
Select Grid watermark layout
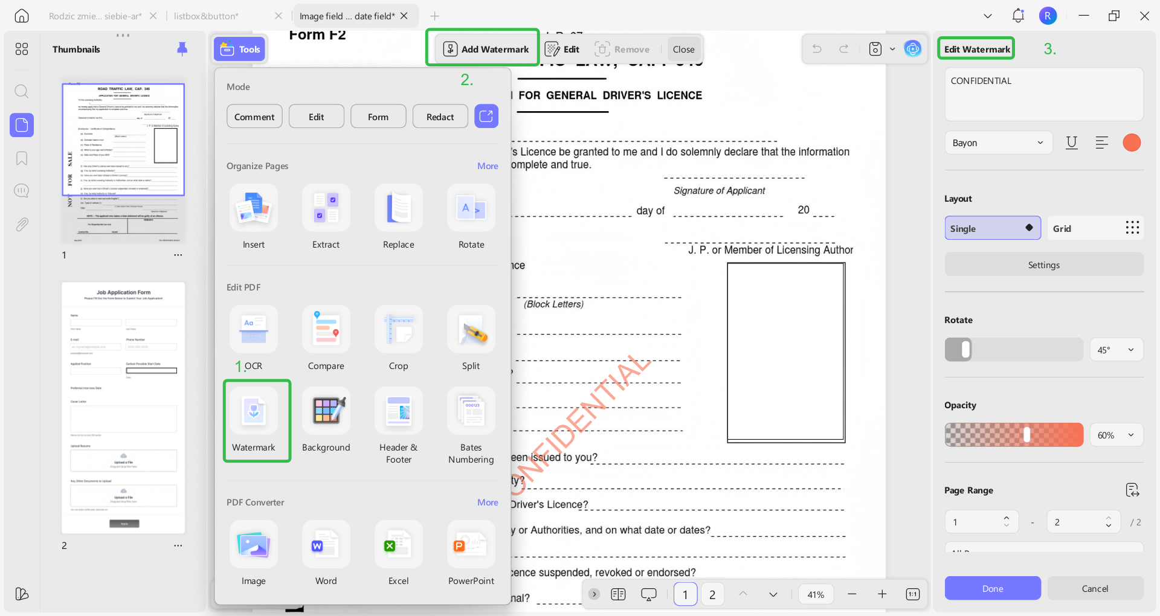coord(1095,228)
